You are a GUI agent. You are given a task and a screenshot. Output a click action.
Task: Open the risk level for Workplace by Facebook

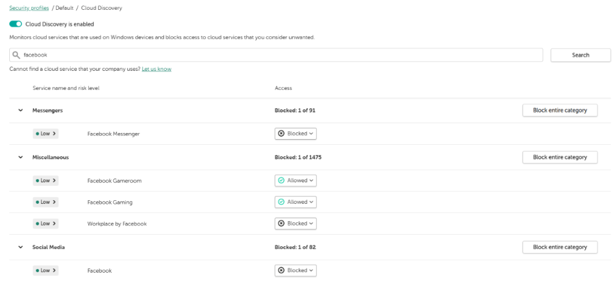(46, 224)
